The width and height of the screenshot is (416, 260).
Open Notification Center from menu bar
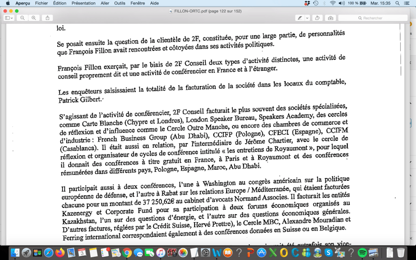click(408, 3)
